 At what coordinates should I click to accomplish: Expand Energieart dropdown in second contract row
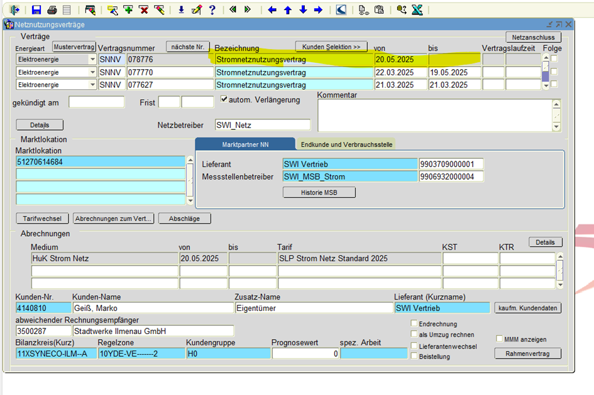pos(92,72)
